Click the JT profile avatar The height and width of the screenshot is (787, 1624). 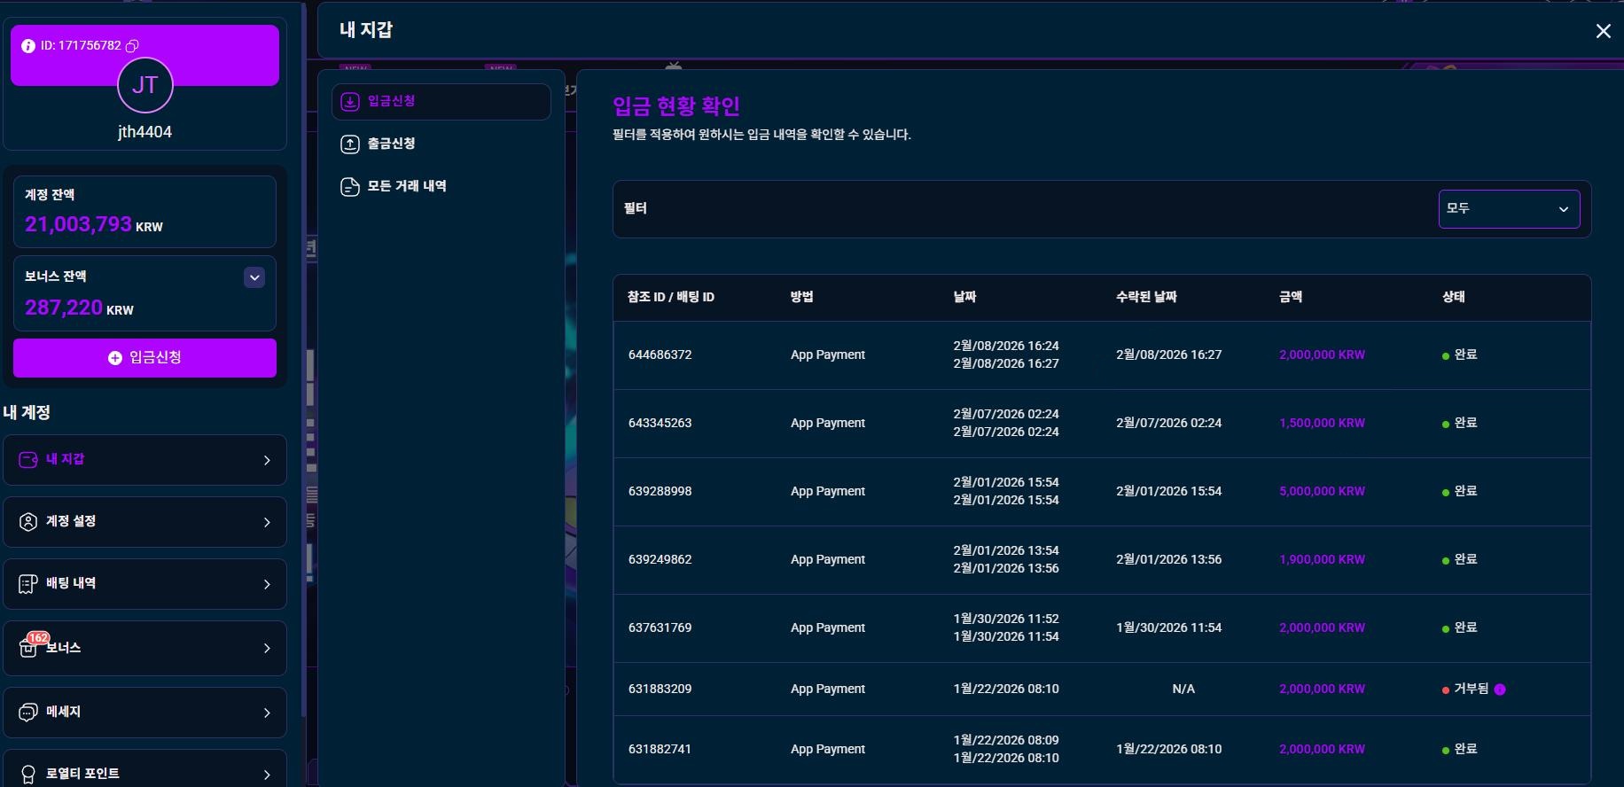pyautogui.click(x=144, y=86)
